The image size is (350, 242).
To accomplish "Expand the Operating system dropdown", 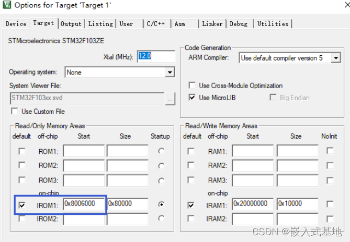I will point(169,72).
